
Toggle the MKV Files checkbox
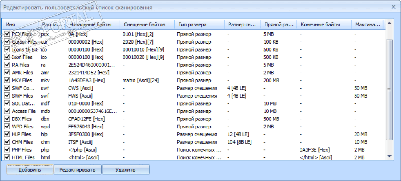tap(7, 80)
